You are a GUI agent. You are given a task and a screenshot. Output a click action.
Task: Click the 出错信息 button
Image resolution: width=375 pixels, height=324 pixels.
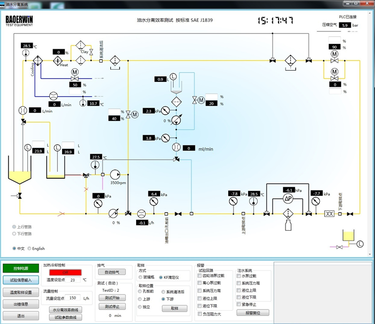point(21,304)
